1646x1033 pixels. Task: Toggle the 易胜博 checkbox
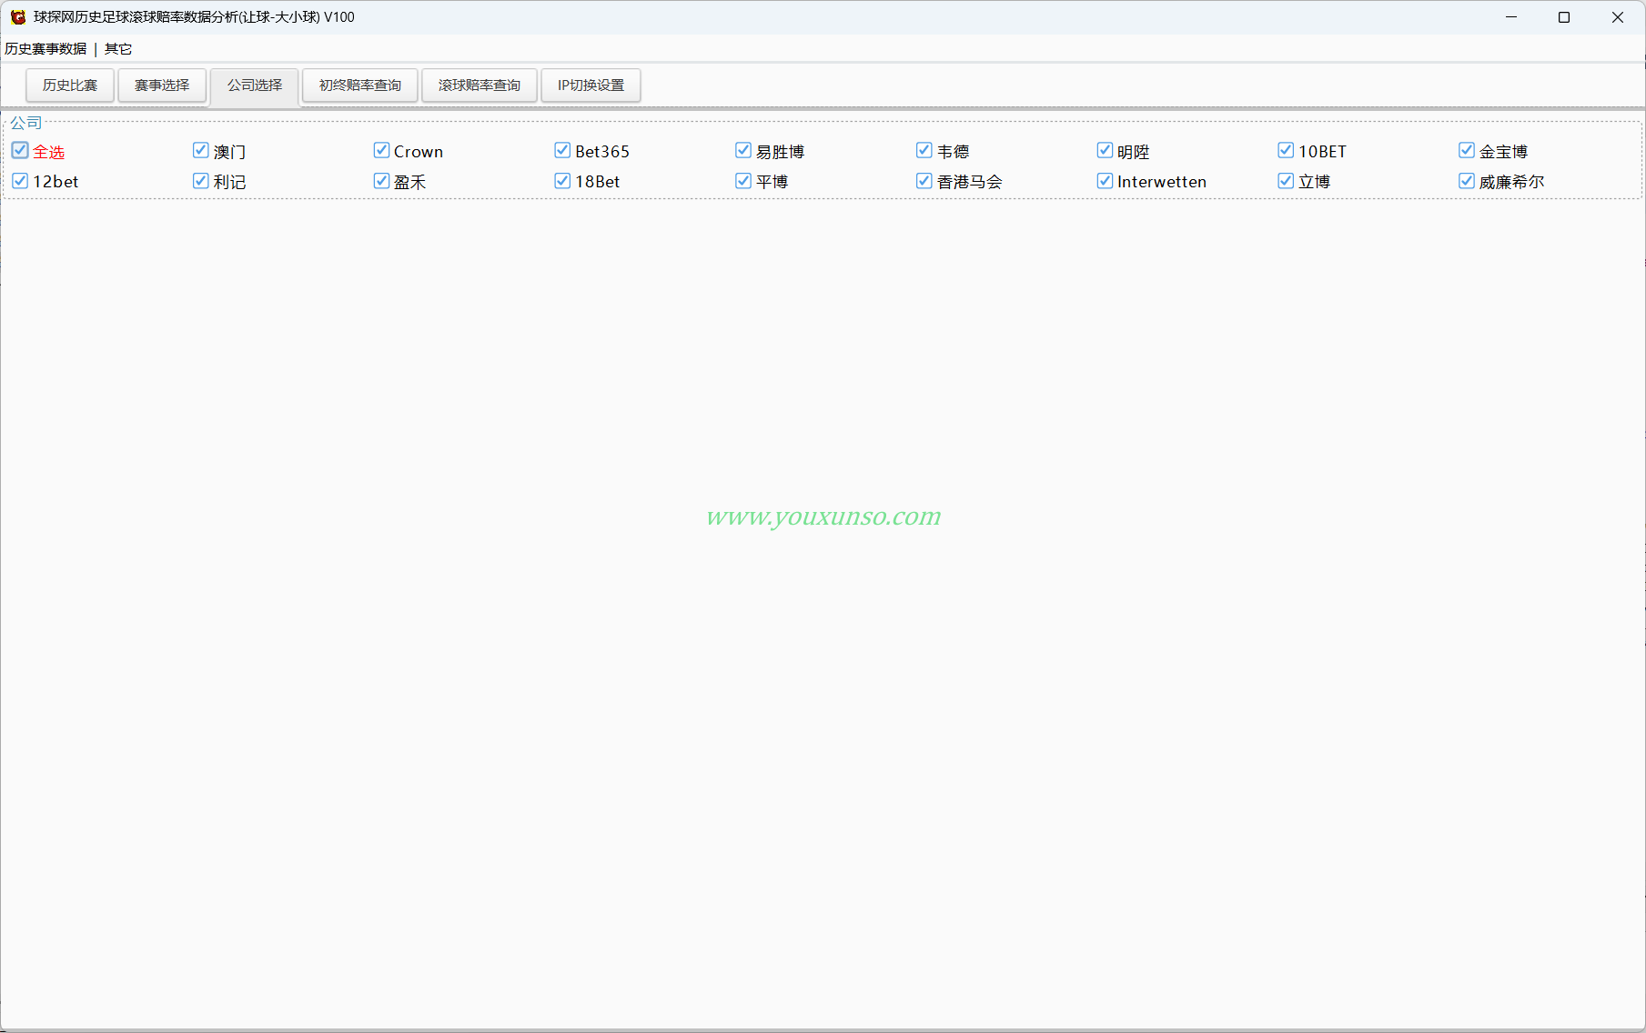(x=743, y=151)
